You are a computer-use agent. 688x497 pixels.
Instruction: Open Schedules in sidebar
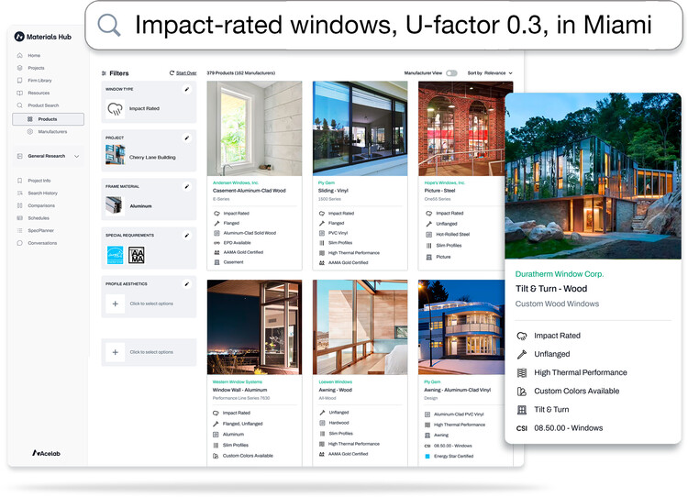click(39, 218)
